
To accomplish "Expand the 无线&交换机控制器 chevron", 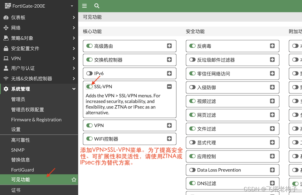I will (74, 79).
